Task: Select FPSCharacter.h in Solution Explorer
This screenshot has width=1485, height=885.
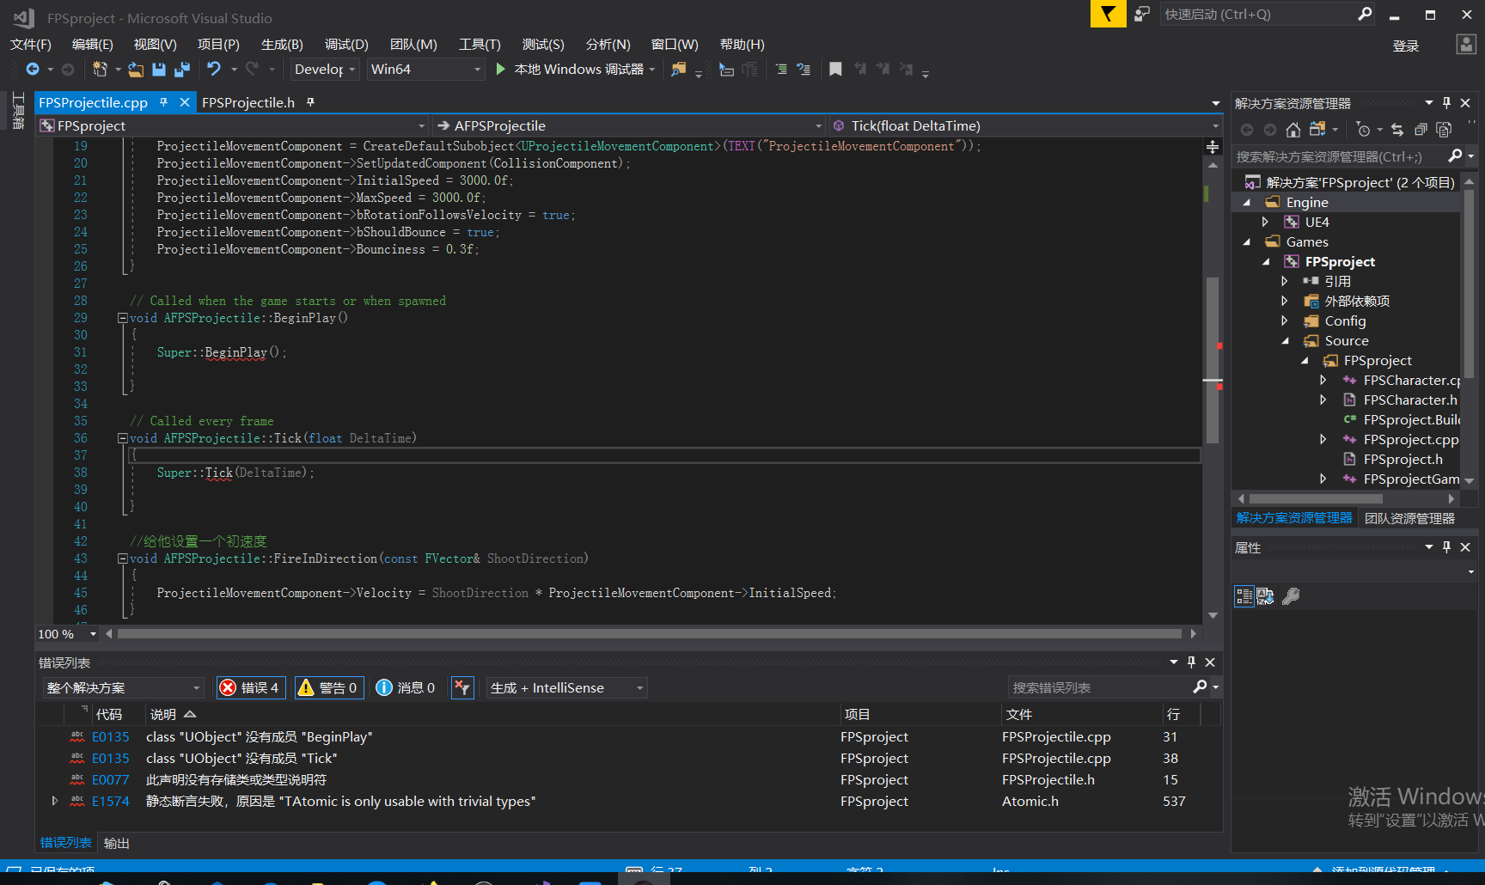Action: click(1410, 400)
